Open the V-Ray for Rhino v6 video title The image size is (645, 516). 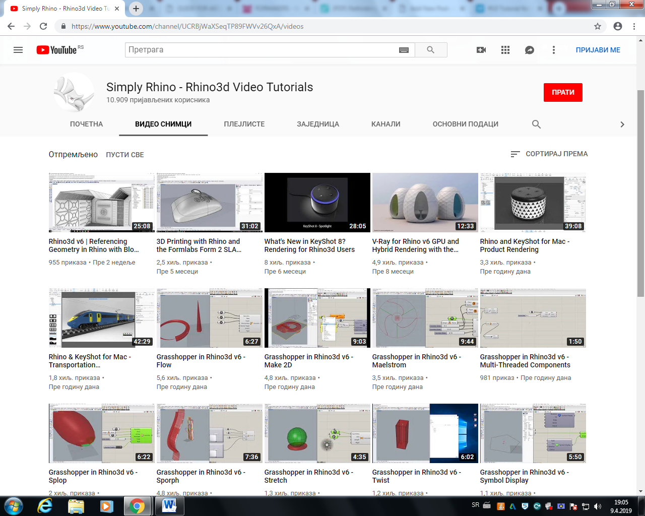pyautogui.click(x=416, y=245)
